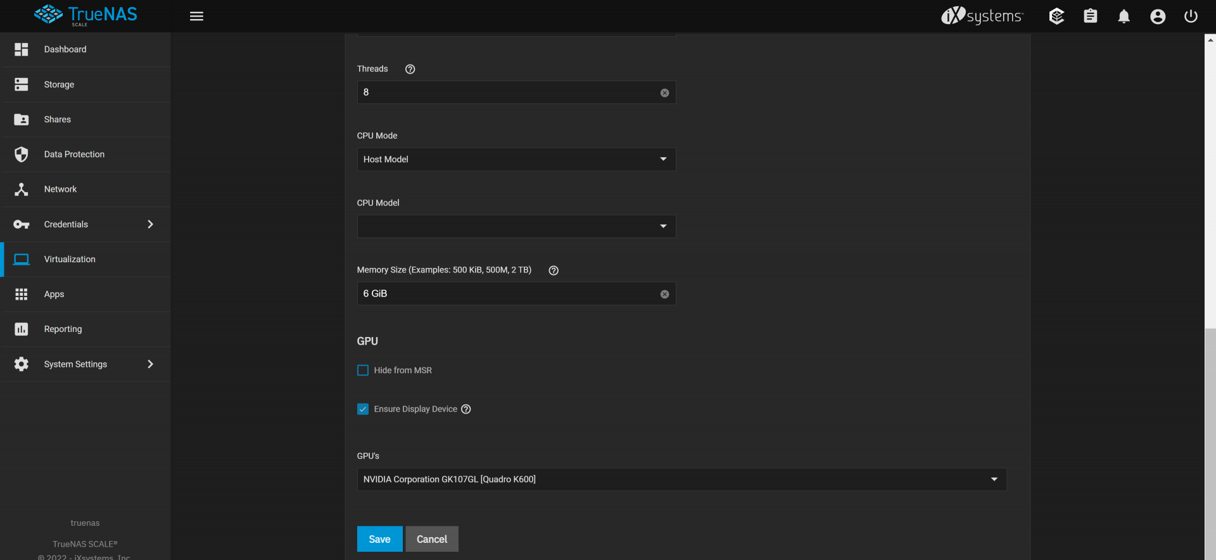The image size is (1216, 560).
Task: Clear the Threads field value
Action: coord(664,93)
